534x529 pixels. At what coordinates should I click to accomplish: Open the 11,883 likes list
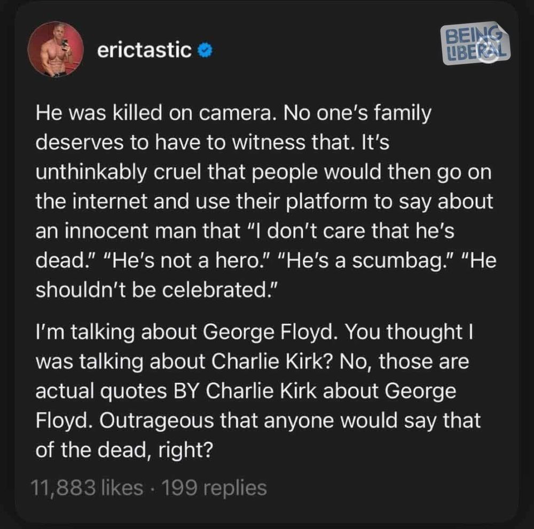point(87,487)
